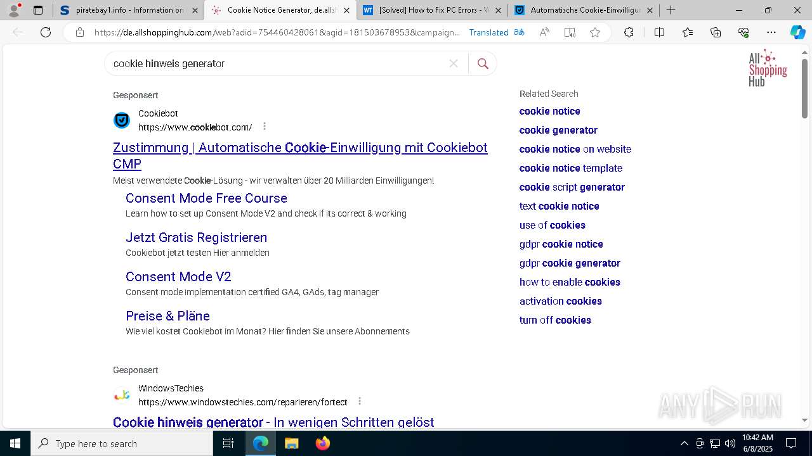Select related search turn off cookies

[555, 320]
